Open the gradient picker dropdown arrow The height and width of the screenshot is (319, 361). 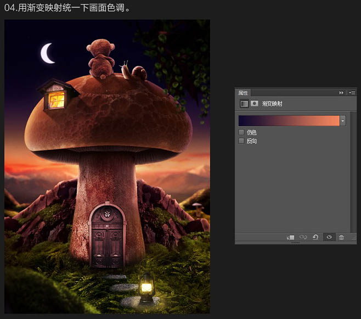click(343, 121)
